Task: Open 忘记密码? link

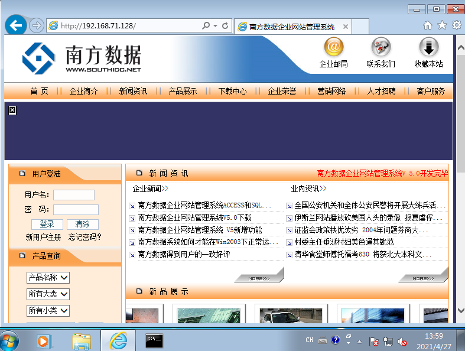Action: 85,237
